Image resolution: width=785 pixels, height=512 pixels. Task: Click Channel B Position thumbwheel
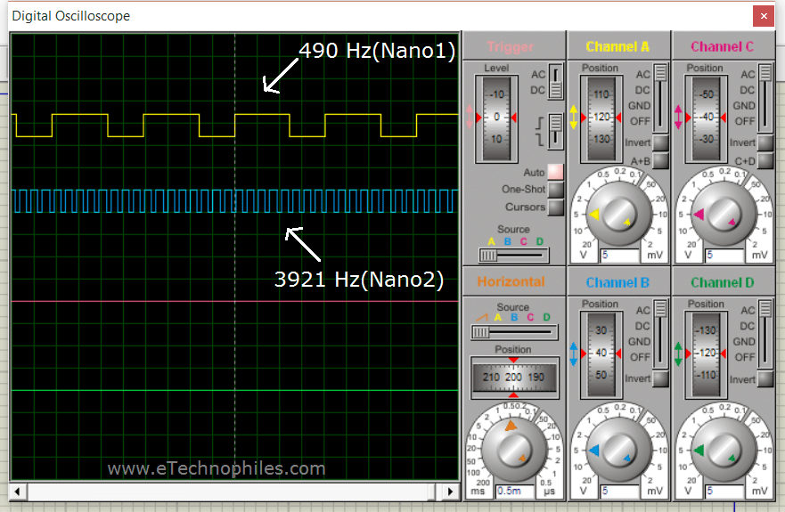[601, 354]
